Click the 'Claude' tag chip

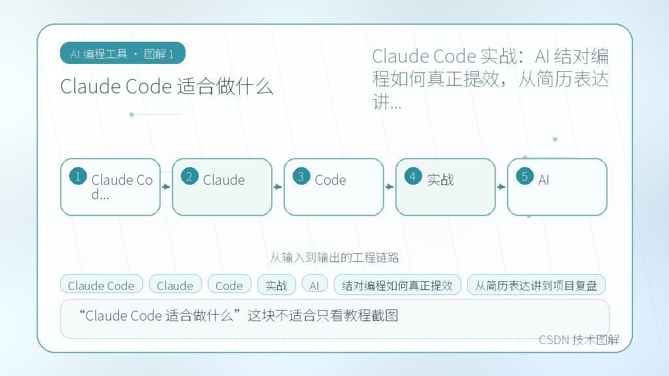175,285
